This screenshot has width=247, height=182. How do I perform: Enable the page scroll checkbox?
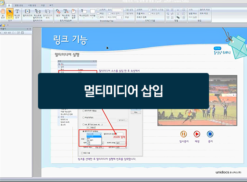point(150,10)
